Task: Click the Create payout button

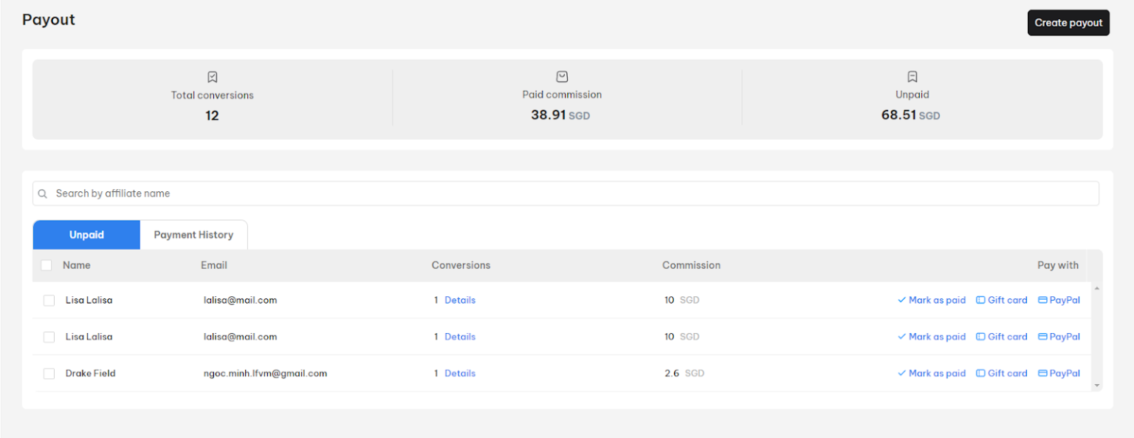Action: [x=1068, y=22]
